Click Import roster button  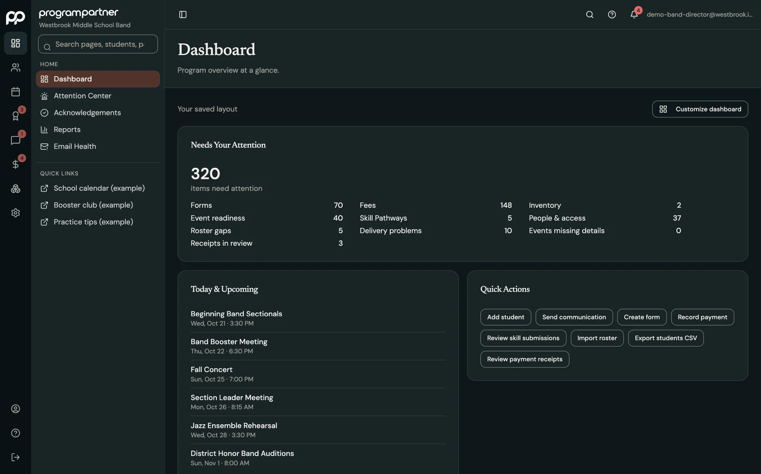pyautogui.click(x=597, y=338)
